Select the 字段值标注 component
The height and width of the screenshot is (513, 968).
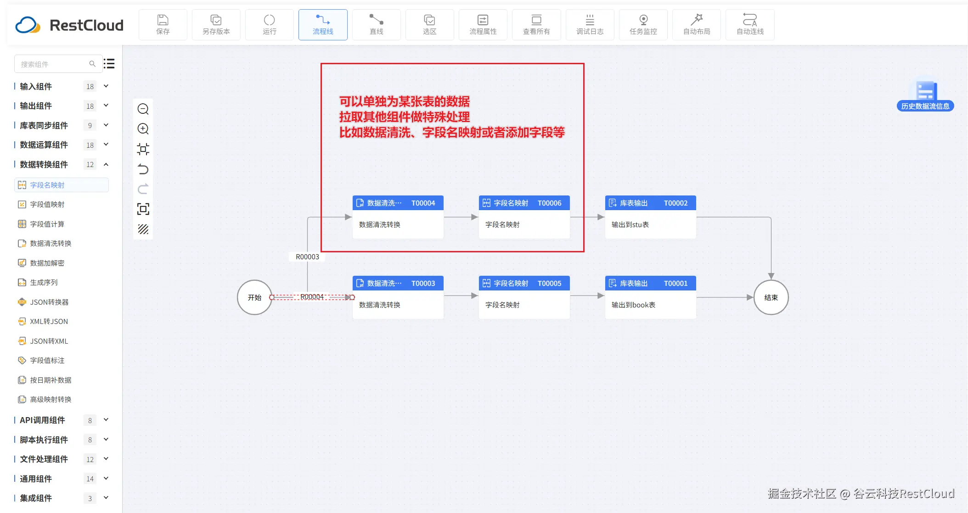(62, 361)
